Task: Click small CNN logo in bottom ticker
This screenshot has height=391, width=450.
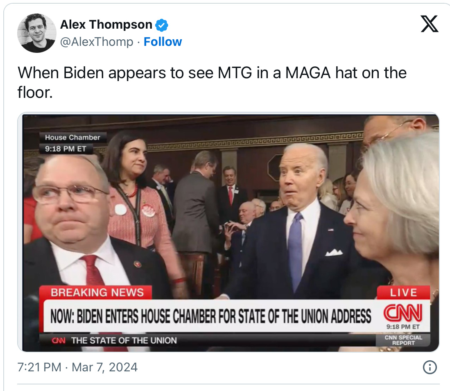Action: coord(59,341)
